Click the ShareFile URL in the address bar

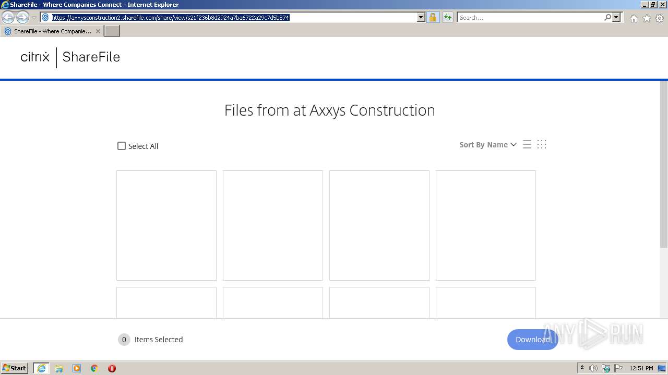click(x=170, y=18)
